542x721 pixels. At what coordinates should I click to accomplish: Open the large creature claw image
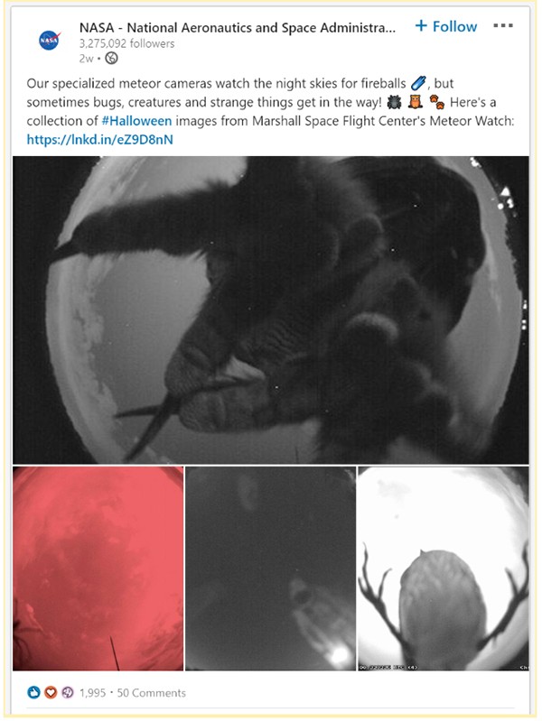[x=271, y=310]
